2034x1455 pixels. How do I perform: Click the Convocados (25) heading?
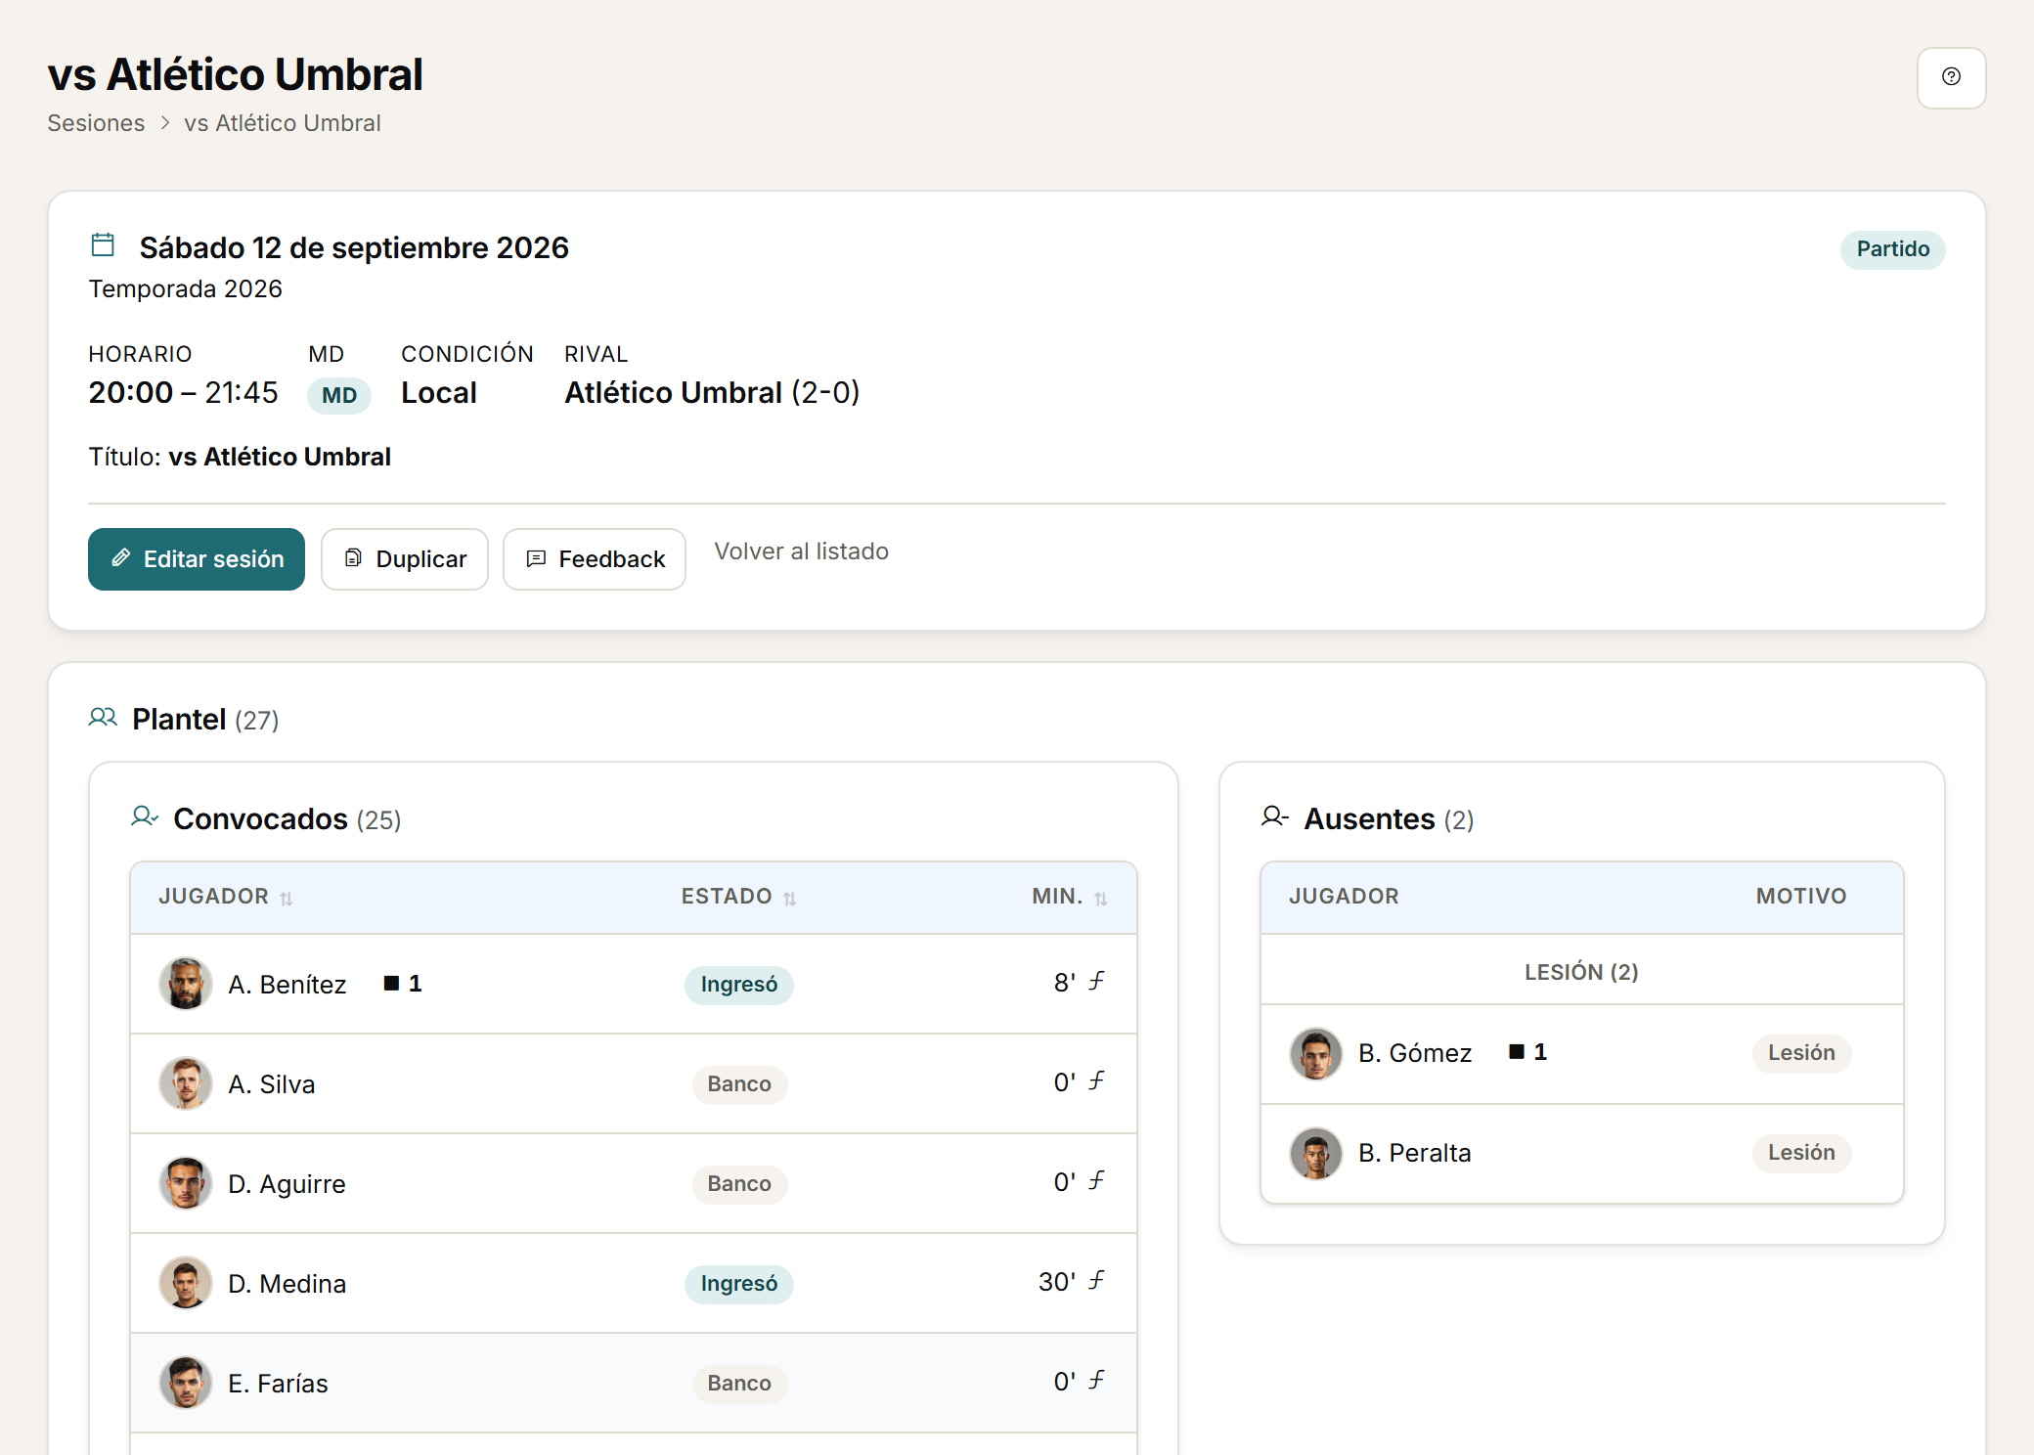pyautogui.click(x=287, y=818)
